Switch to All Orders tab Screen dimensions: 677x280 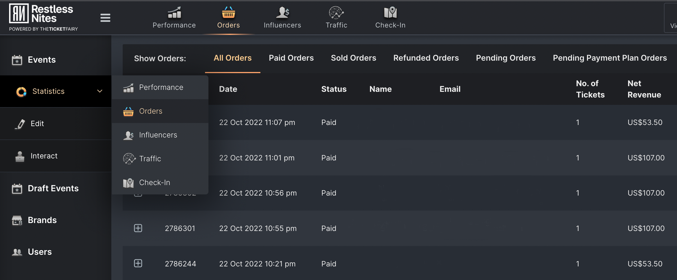[x=233, y=58]
